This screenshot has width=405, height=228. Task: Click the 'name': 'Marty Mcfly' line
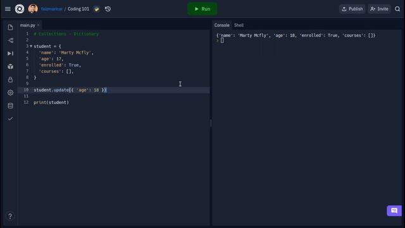coord(66,53)
